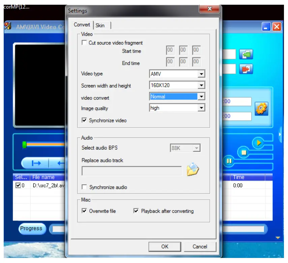Switch to the Convert tab
This screenshot has height=263, width=288.
point(82,25)
